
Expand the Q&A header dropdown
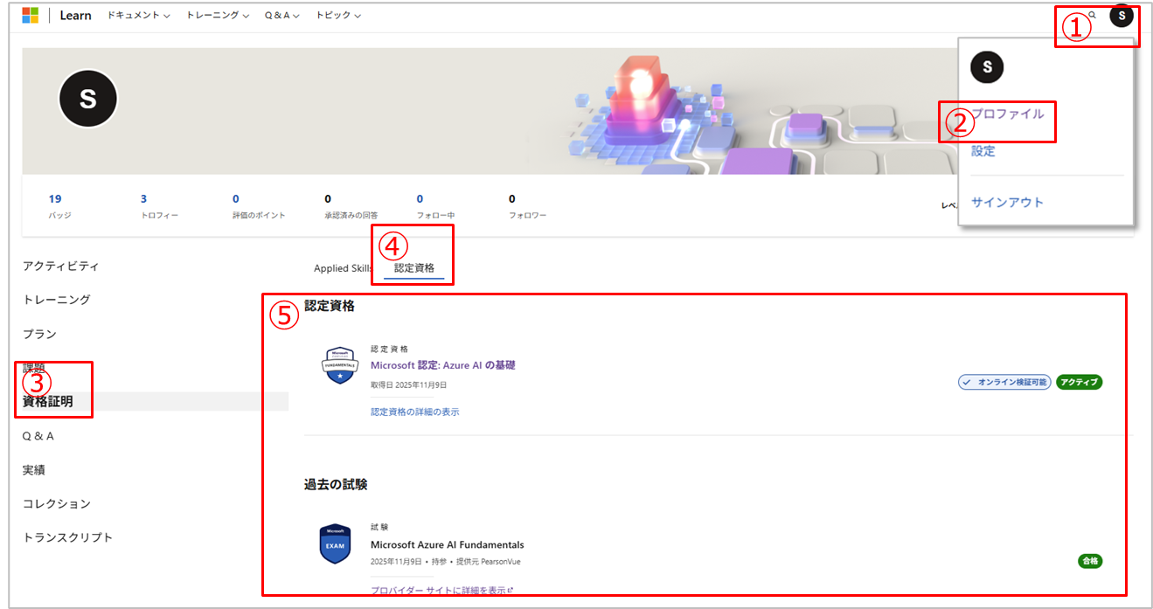pyautogui.click(x=282, y=15)
